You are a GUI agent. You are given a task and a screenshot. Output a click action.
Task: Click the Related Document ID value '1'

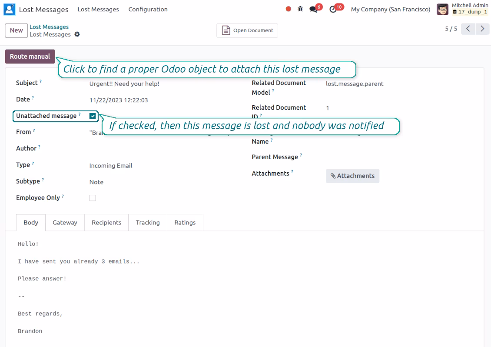tap(328, 108)
